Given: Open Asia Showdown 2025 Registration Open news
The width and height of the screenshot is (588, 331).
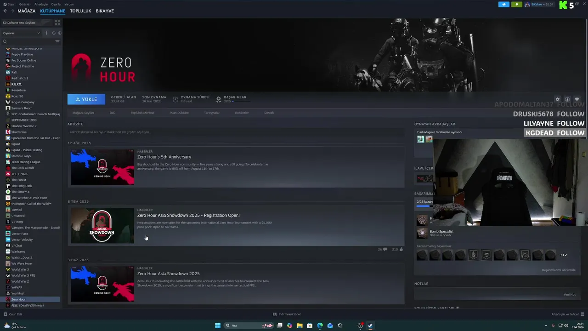Looking at the screenshot, I should (188, 215).
